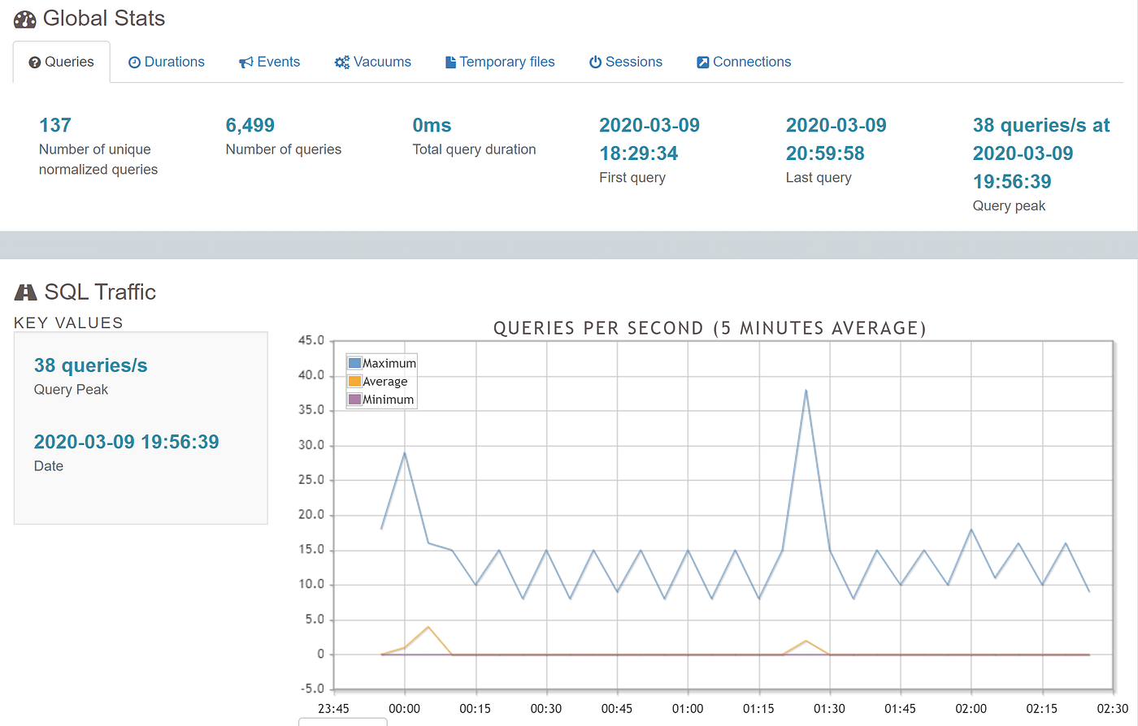Click the Number of queries label
Image resolution: width=1138 pixels, height=726 pixels.
(284, 149)
